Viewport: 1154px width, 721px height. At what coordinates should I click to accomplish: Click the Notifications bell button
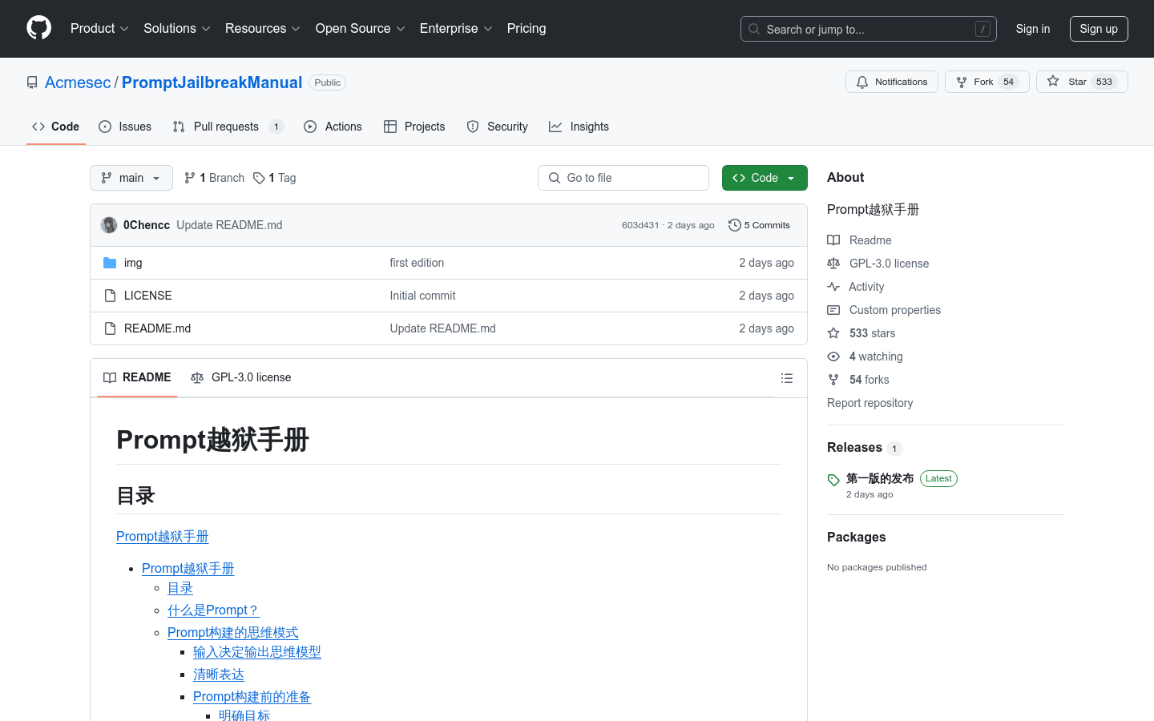point(891,82)
